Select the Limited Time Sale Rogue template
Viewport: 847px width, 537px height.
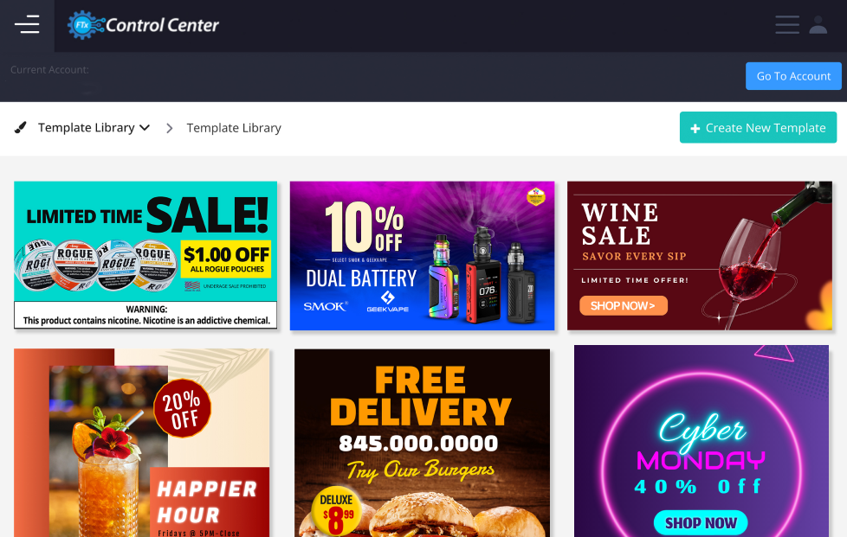pos(145,255)
